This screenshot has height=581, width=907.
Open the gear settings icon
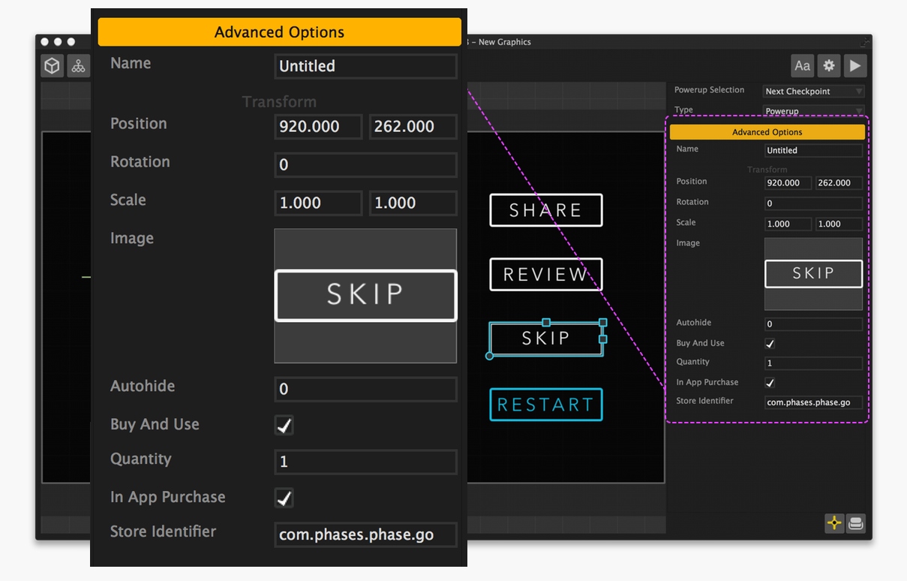coord(828,66)
